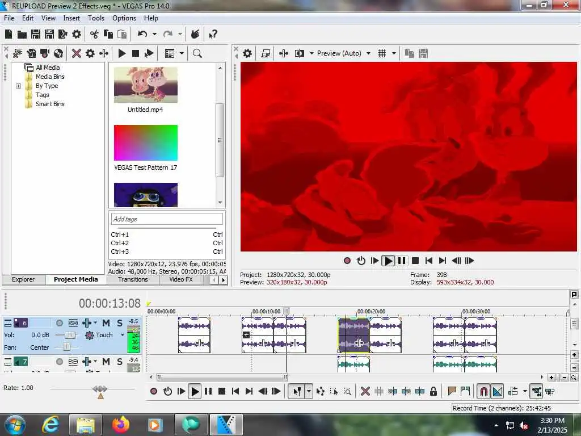
Task: Click Preview on External Monitor icon
Action: click(266, 53)
